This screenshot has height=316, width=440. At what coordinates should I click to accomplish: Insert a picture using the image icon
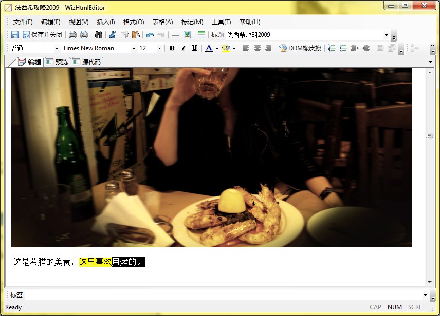(x=187, y=35)
